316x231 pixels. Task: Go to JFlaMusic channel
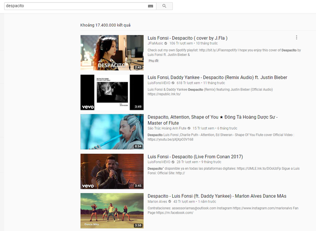click(x=155, y=43)
